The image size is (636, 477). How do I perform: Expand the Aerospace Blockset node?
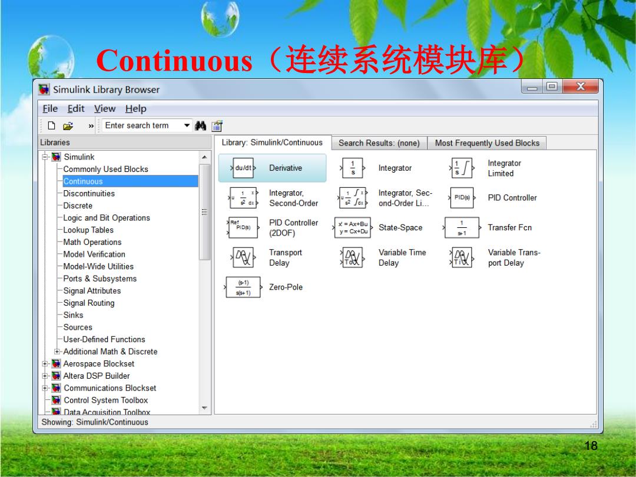point(45,363)
